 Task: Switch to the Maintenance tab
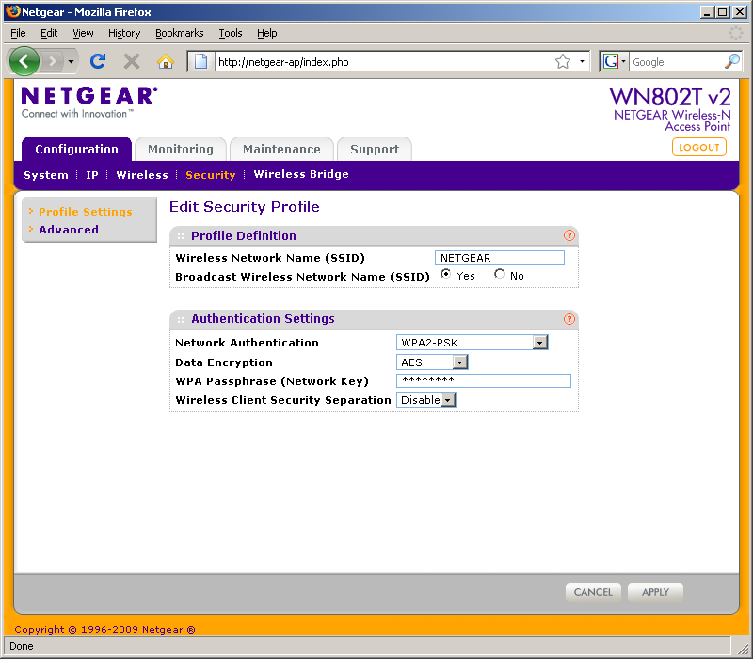[281, 149]
